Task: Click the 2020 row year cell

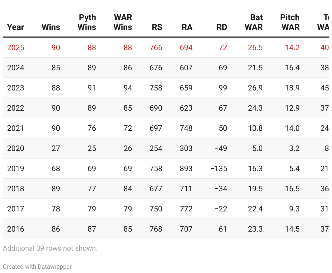Action: tap(16, 148)
